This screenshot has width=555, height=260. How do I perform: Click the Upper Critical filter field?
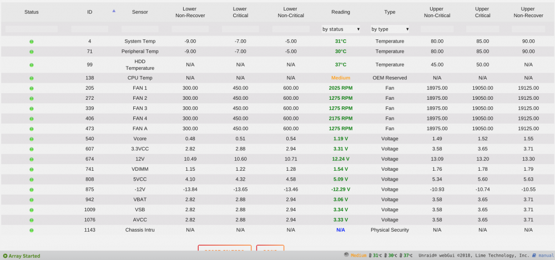483,29
